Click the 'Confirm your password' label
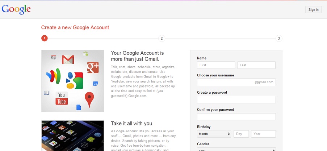This screenshot has width=327, height=151. 215,110
